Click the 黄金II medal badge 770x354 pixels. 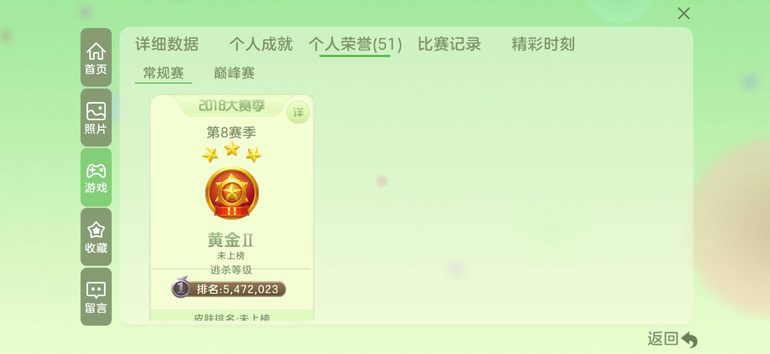(232, 193)
